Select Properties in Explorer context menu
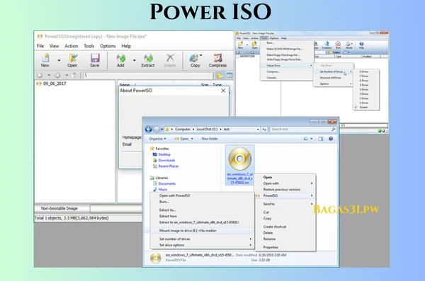Image resolution: width=425 pixels, height=281 pixels. pos(271,248)
